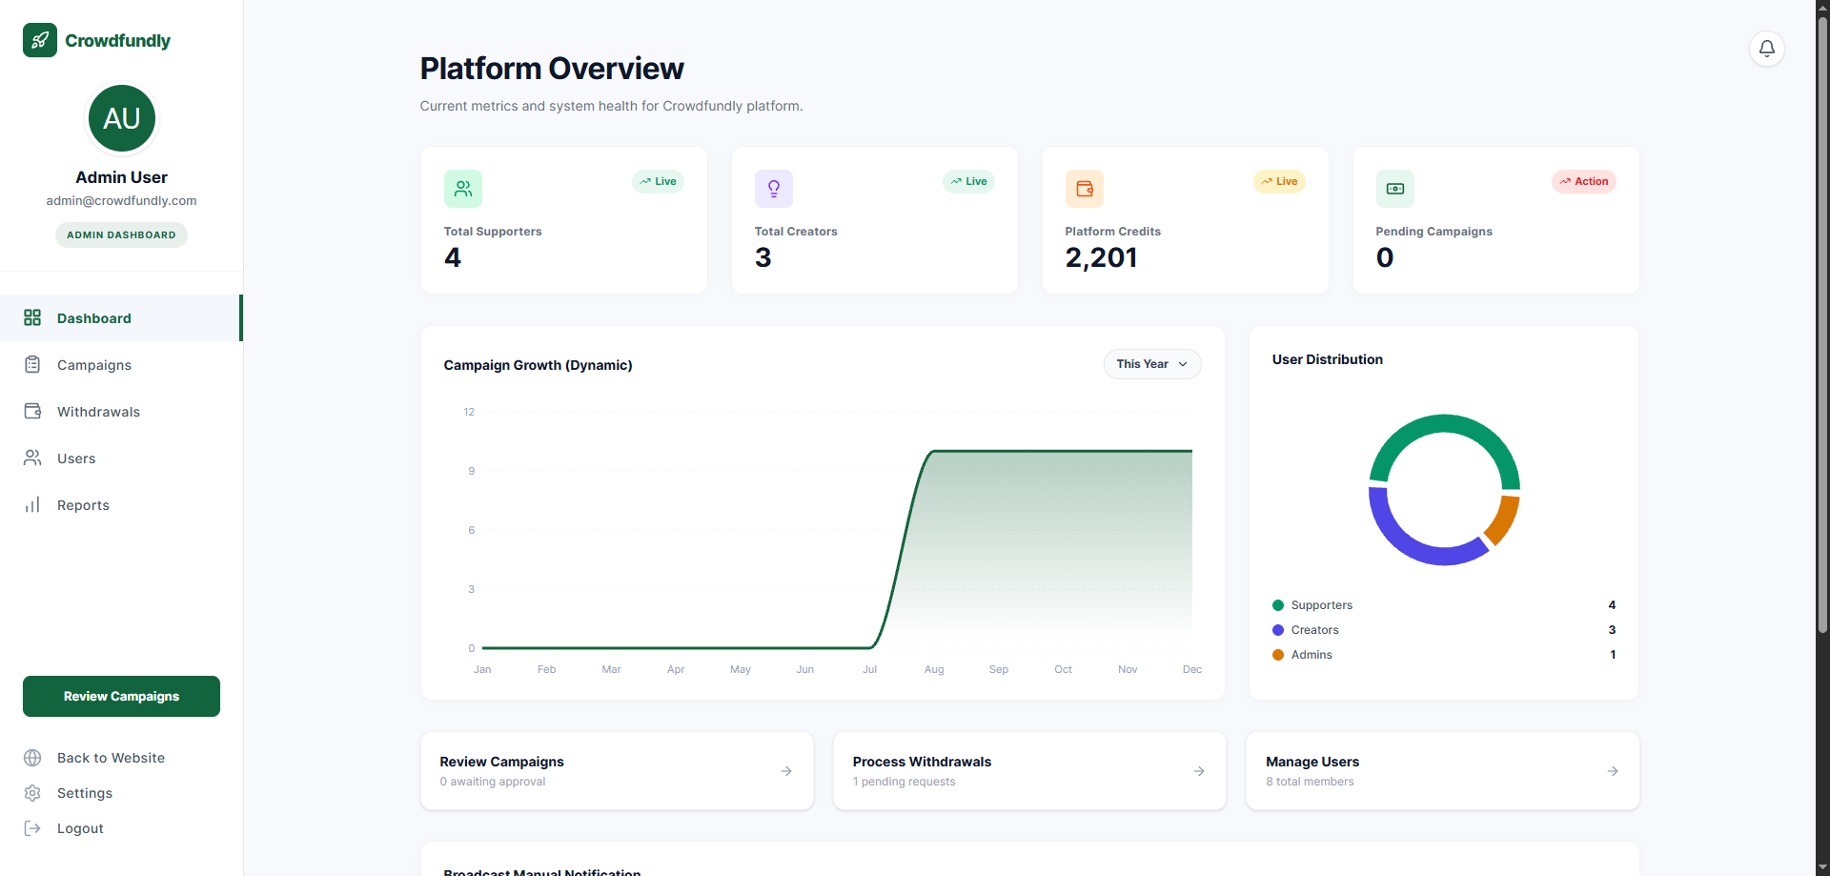Open the notifications bell icon
This screenshot has width=1830, height=876.
click(x=1766, y=49)
